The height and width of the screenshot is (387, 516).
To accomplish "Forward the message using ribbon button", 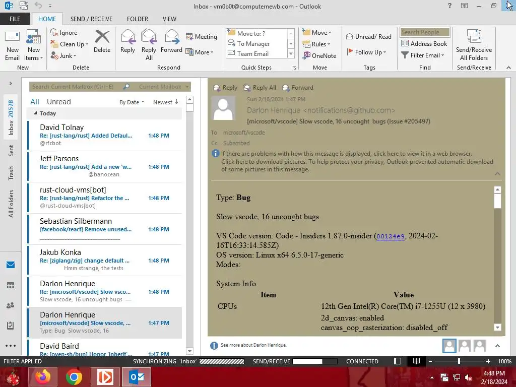I will click(171, 41).
